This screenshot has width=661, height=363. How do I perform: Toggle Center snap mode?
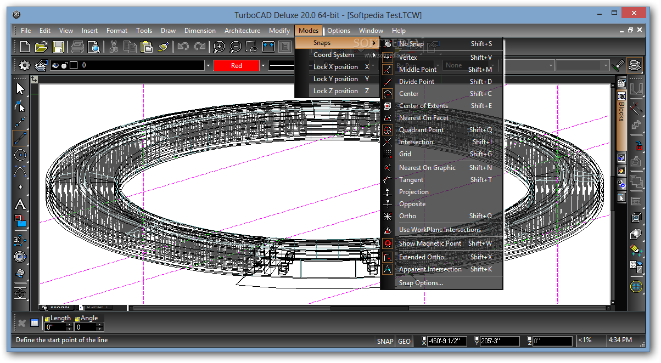click(441, 94)
